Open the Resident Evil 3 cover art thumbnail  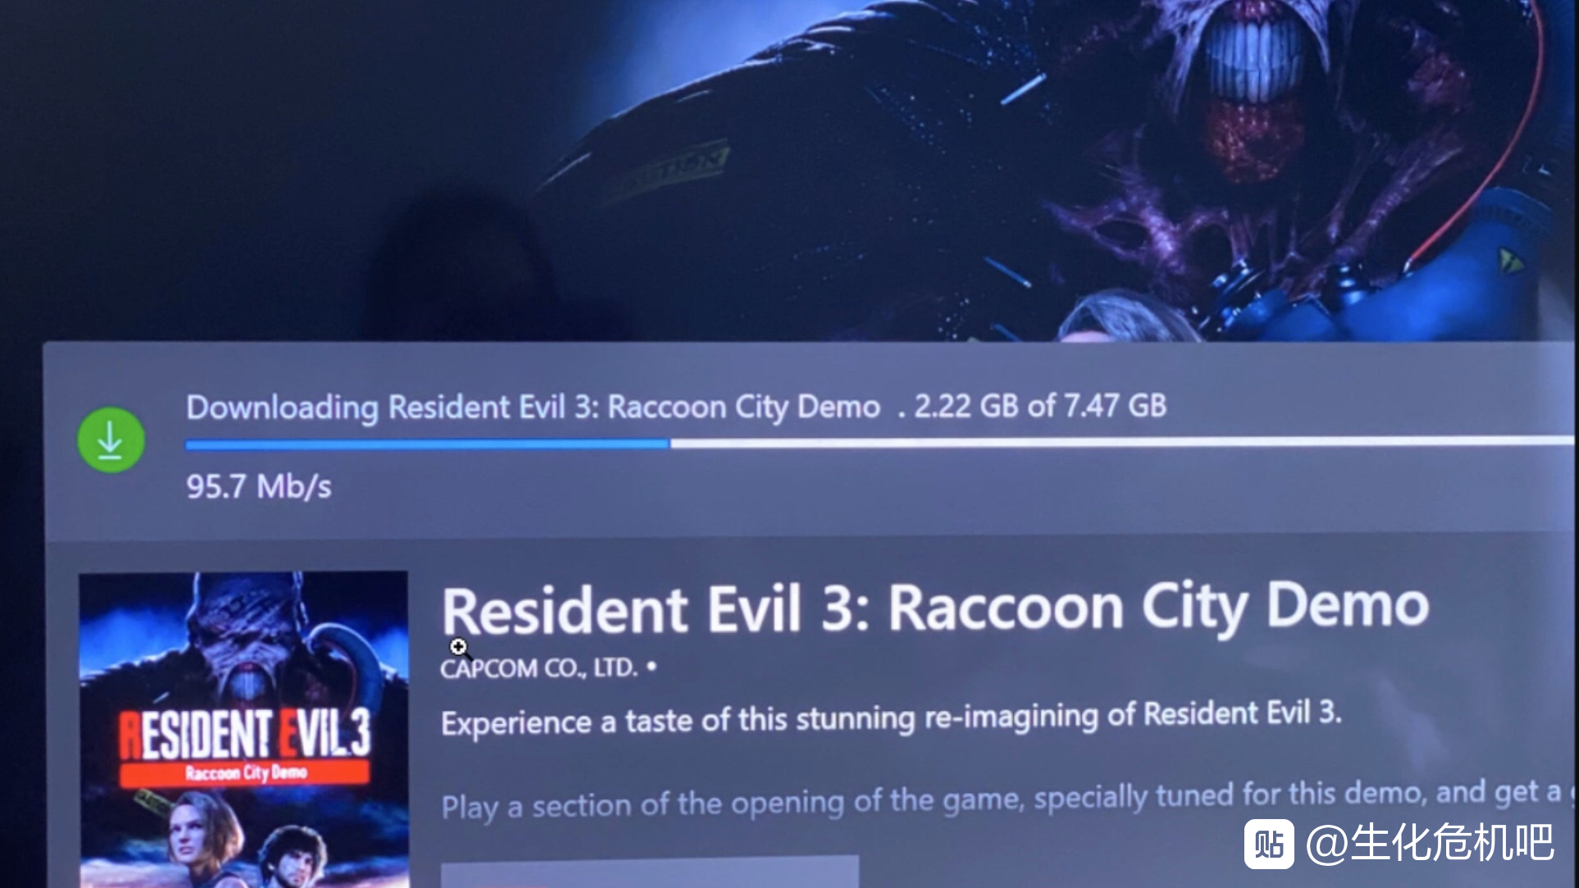(x=243, y=729)
